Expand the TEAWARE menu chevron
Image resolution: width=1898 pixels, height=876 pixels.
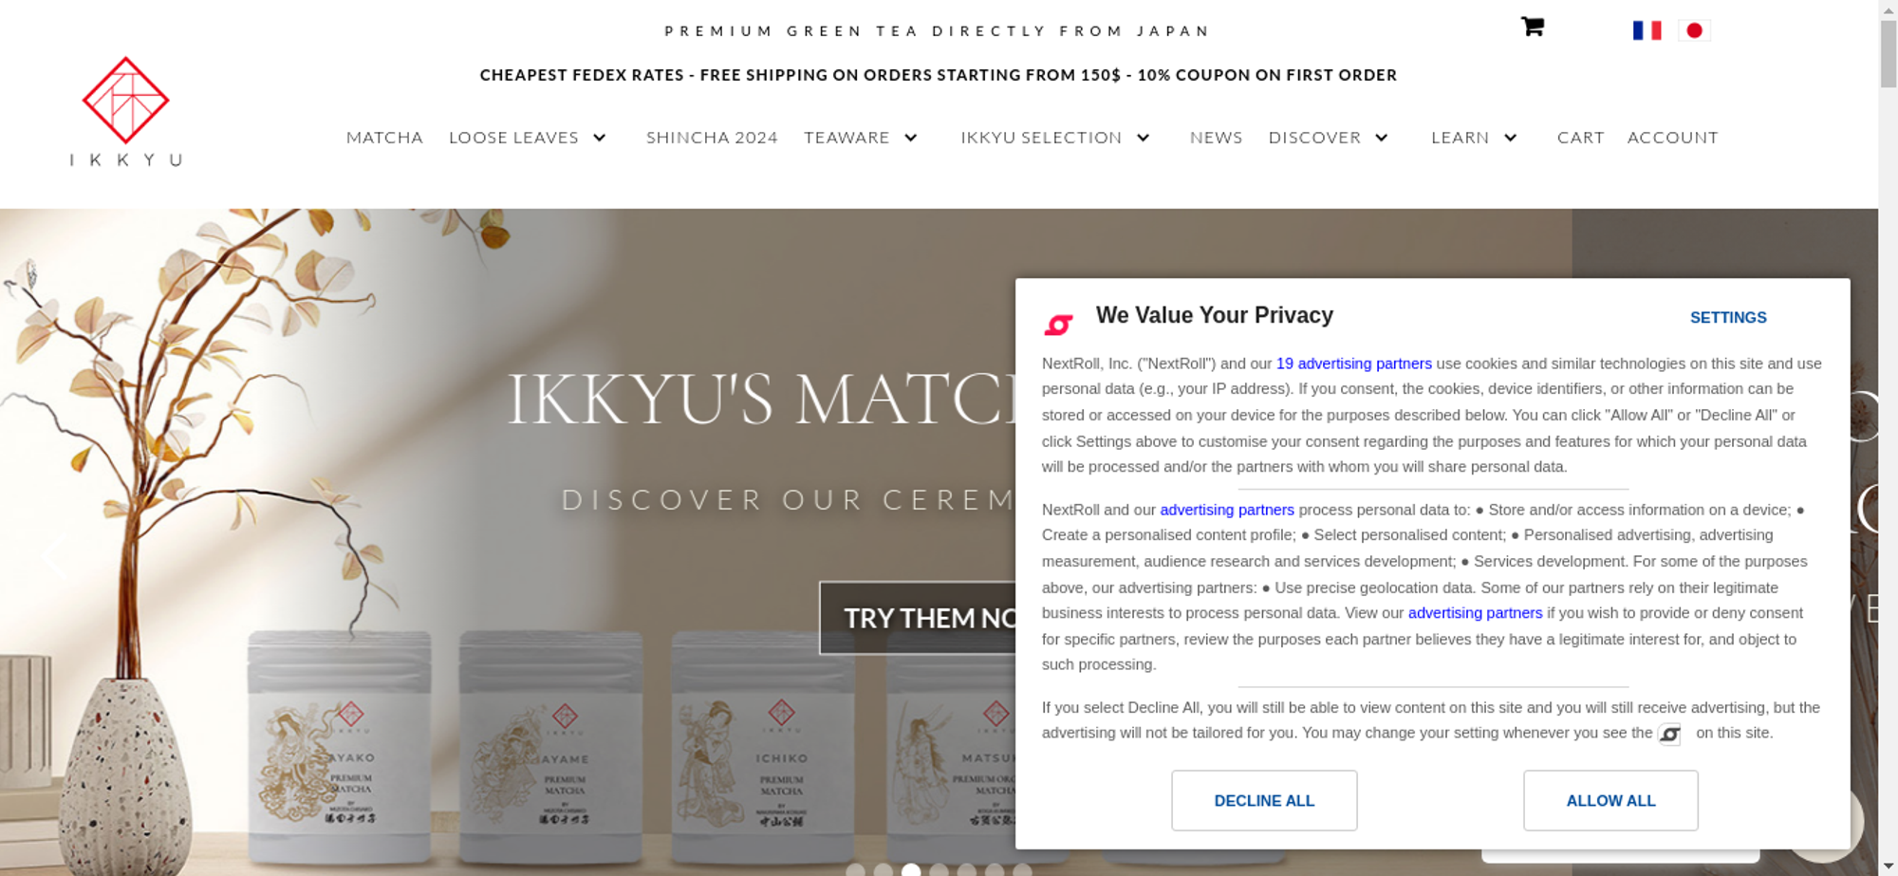pyautogui.click(x=911, y=138)
